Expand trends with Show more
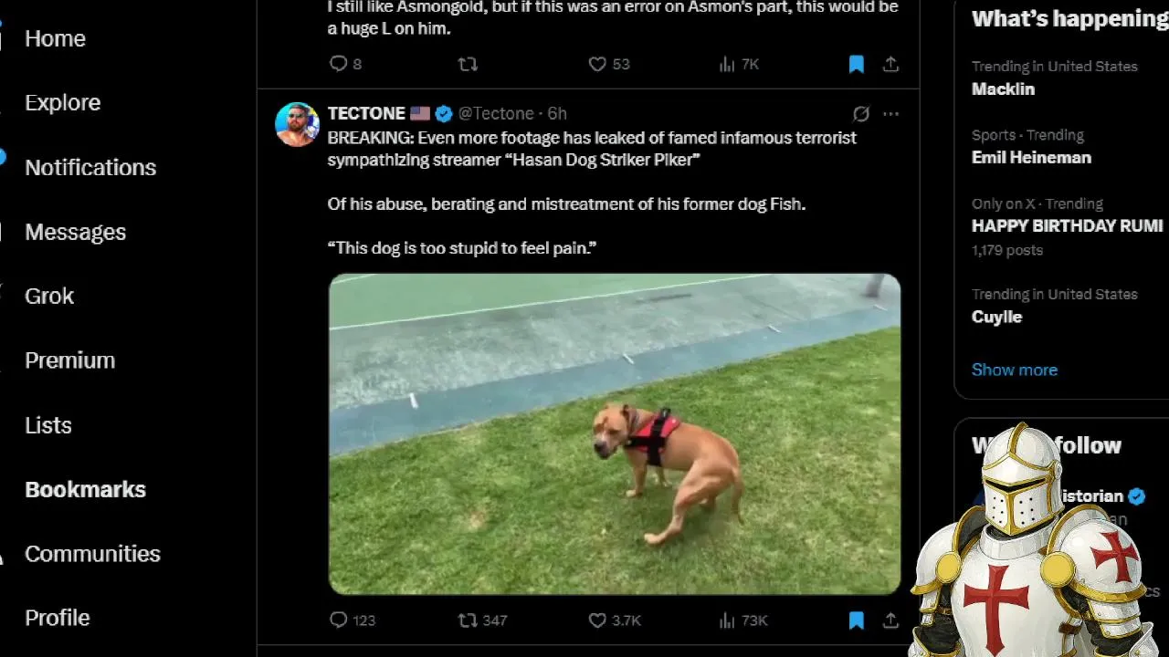 tap(1014, 370)
